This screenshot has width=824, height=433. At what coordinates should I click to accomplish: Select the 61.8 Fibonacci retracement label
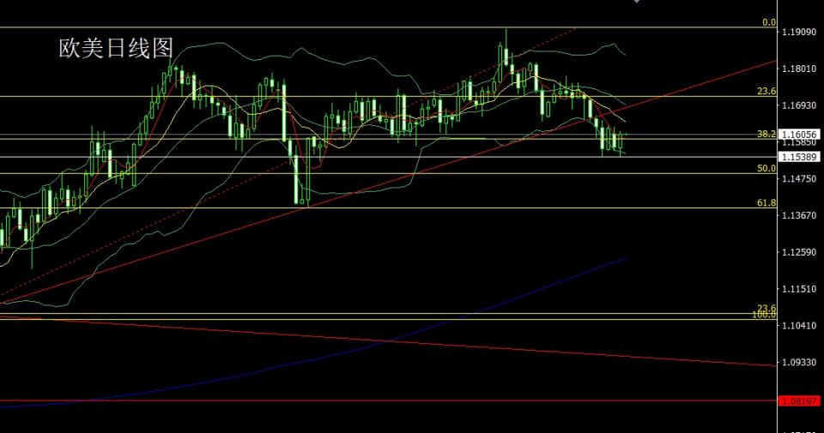point(766,202)
